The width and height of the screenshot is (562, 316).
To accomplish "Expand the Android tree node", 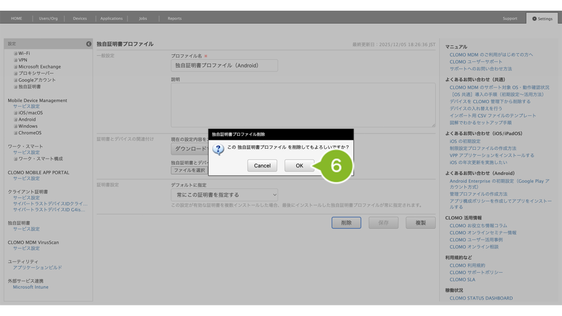I will pyautogui.click(x=15, y=120).
